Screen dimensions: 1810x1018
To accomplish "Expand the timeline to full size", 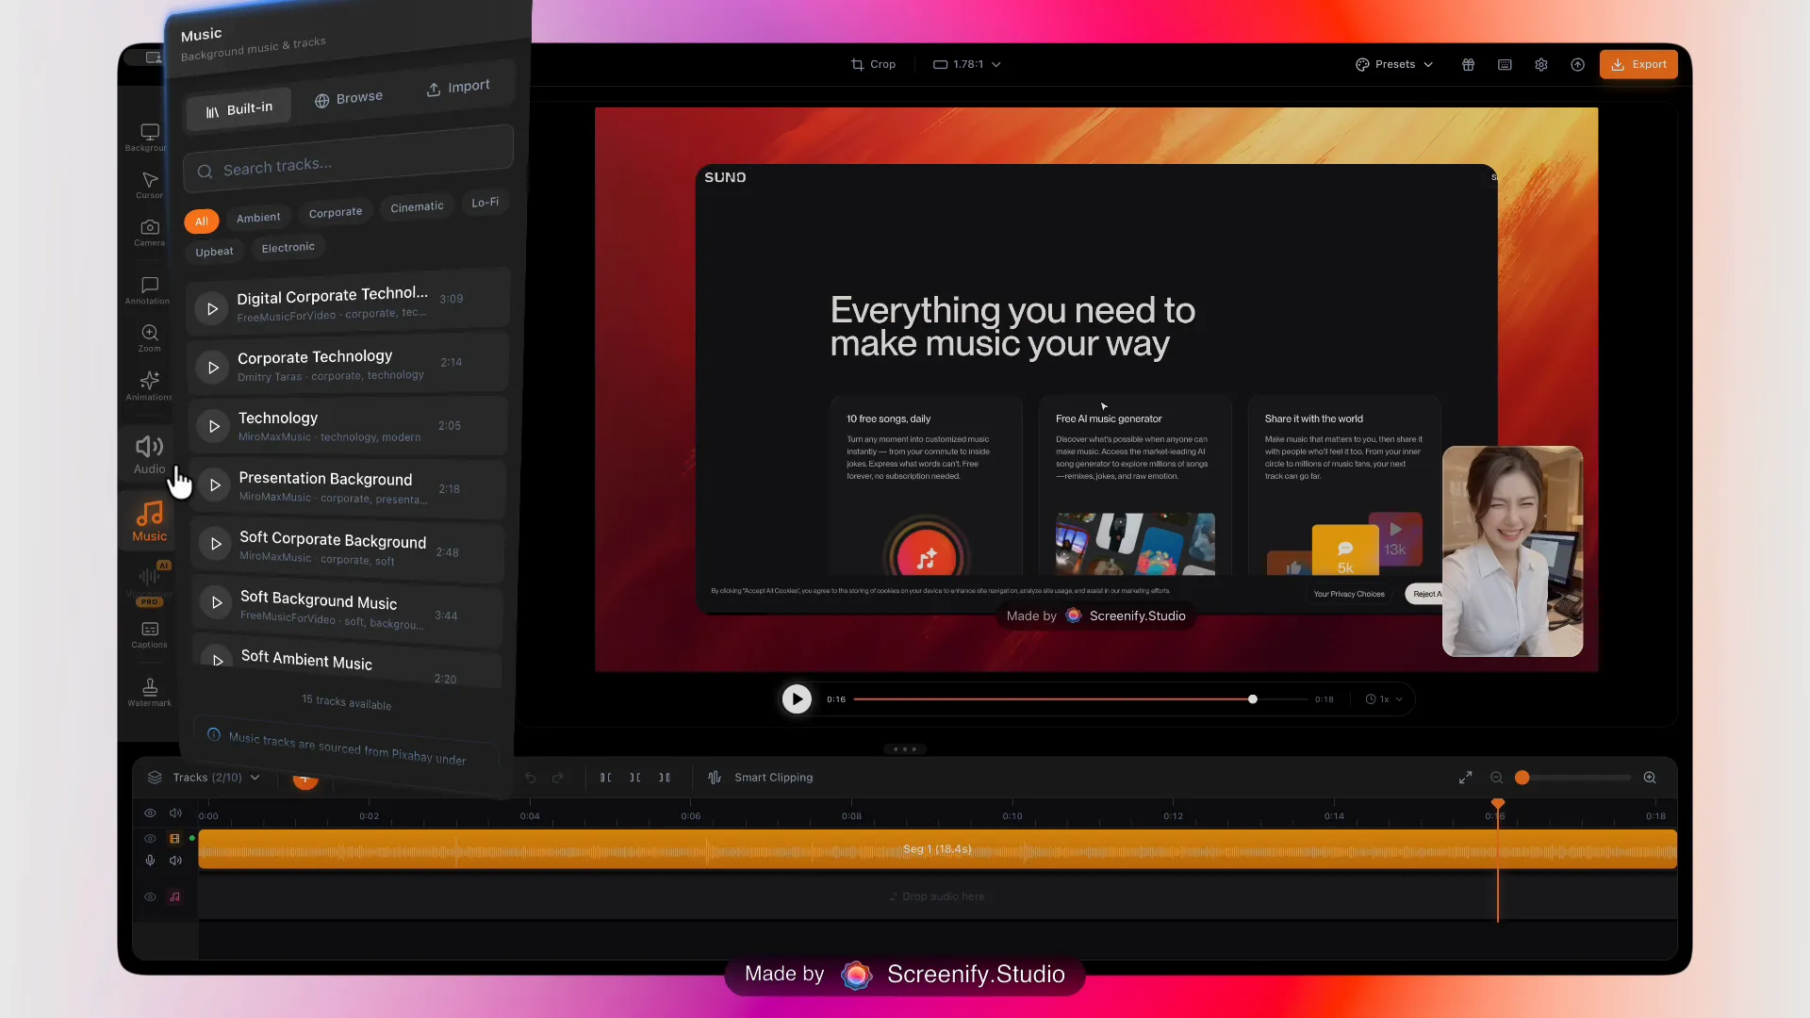I will (x=1466, y=778).
